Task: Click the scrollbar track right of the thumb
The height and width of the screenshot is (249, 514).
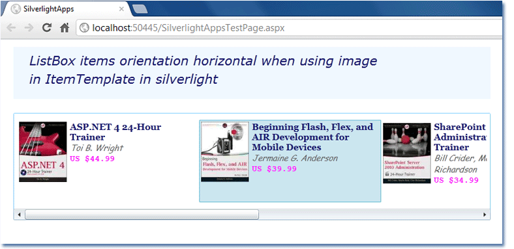Action: click(x=369, y=215)
